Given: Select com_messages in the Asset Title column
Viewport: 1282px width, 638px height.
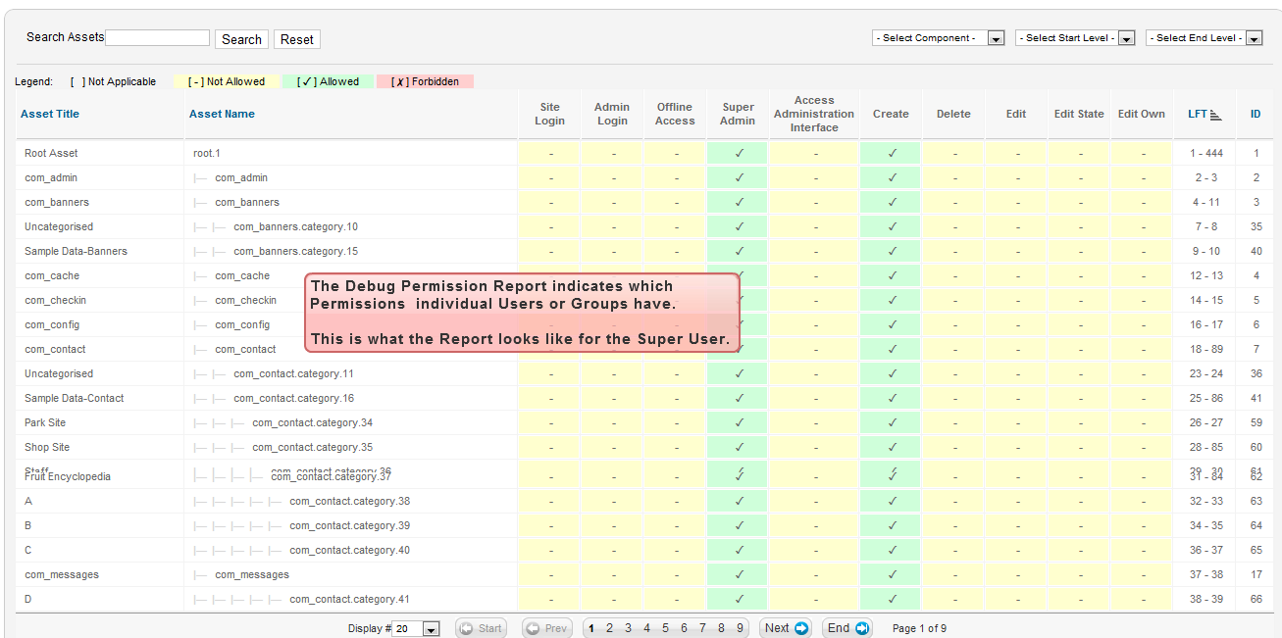Looking at the screenshot, I should pyautogui.click(x=62, y=574).
